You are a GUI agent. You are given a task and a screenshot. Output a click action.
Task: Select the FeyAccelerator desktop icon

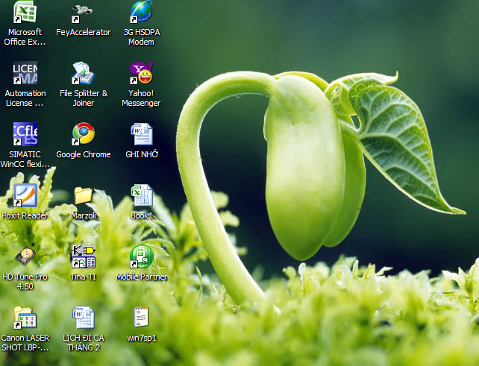click(83, 13)
